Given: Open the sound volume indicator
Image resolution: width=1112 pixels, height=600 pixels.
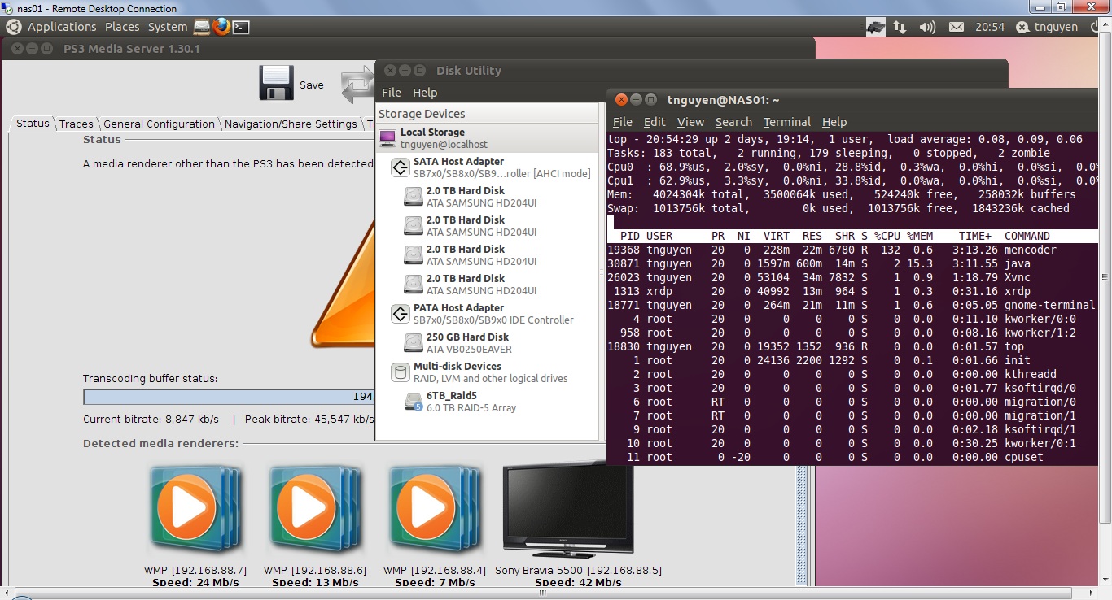Looking at the screenshot, I should click(x=927, y=27).
